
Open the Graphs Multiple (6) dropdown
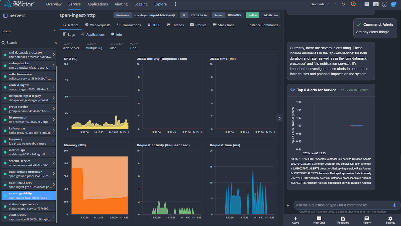(94, 46)
